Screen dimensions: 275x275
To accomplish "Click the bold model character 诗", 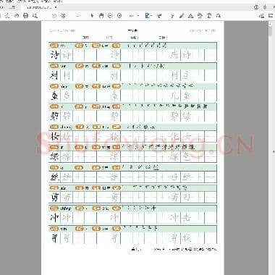I will [x=54, y=55].
